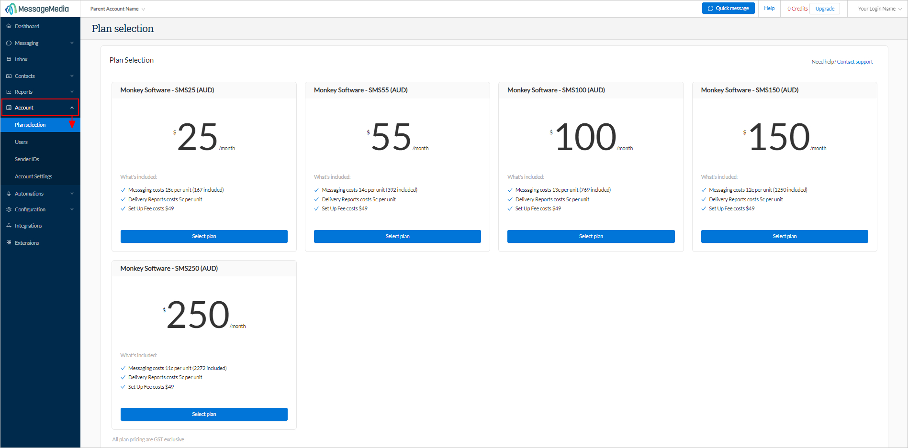Select the SMS150 plan
Image resolution: width=908 pixels, height=448 pixels.
coord(785,237)
